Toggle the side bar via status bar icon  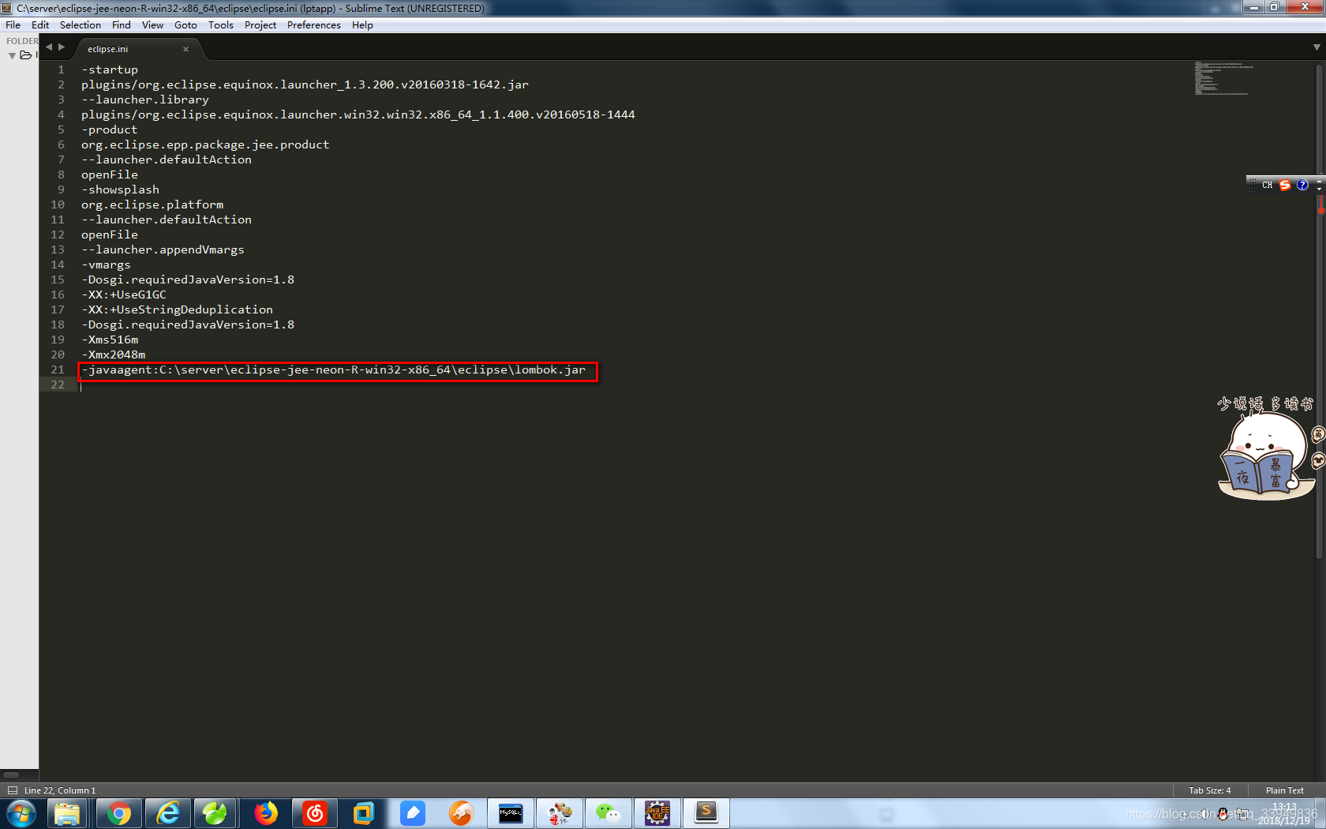tap(12, 790)
